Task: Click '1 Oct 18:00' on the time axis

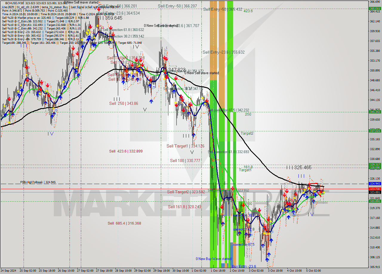Action: [218, 271]
